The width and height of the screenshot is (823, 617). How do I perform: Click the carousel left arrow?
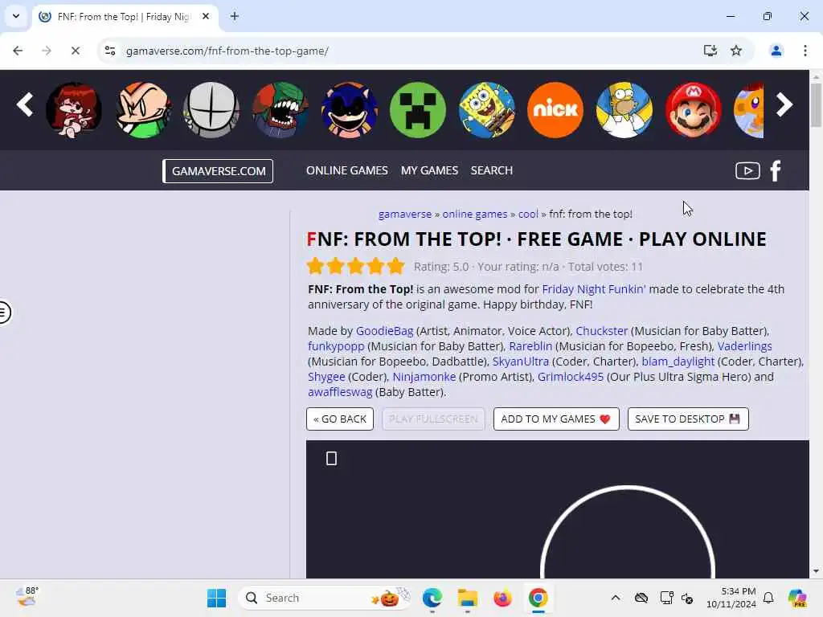pyautogui.click(x=25, y=105)
